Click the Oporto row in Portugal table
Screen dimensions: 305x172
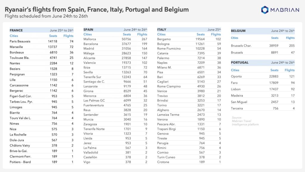pyautogui.click(x=263, y=76)
